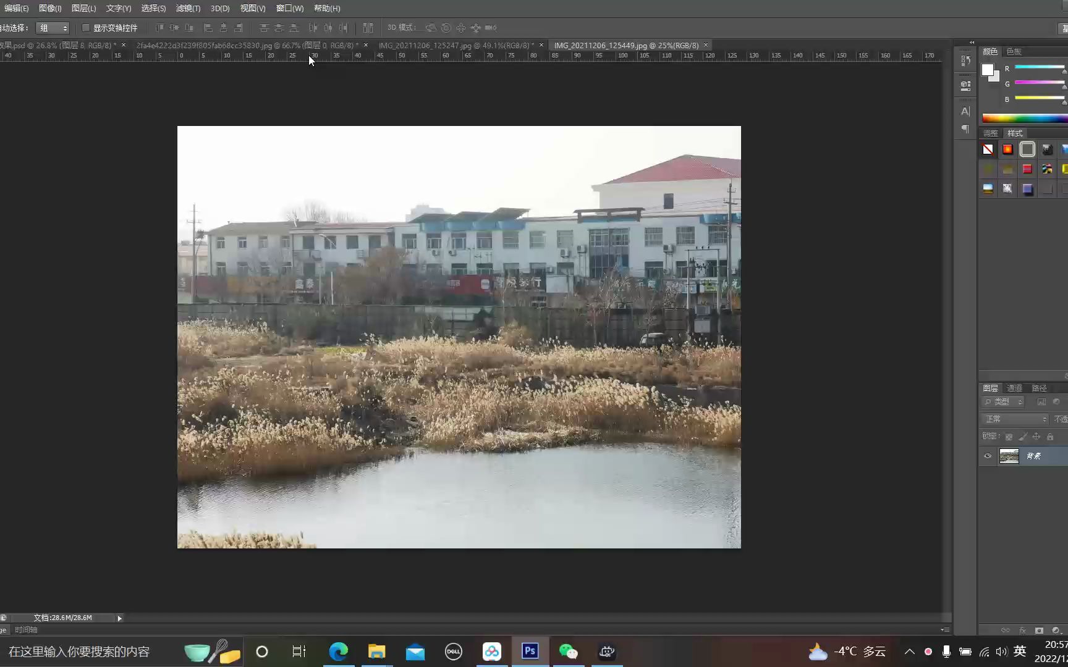This screenshot has height=667, width=1068.
Task: Apply the speckled noise style preset
Action: pyautogui.click(x=1008, y=189)
